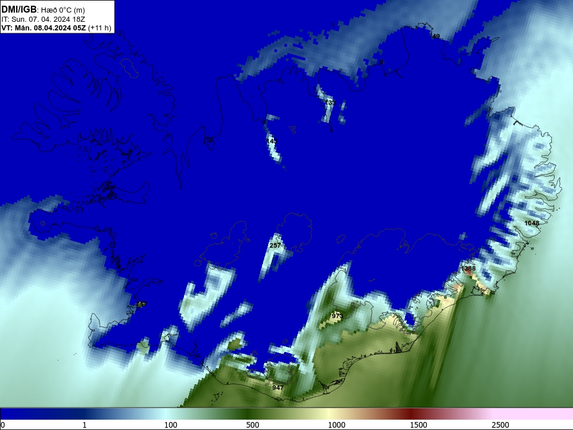Click the 973 value label on map
Screen dimensions: 573x430
point(337,315)
